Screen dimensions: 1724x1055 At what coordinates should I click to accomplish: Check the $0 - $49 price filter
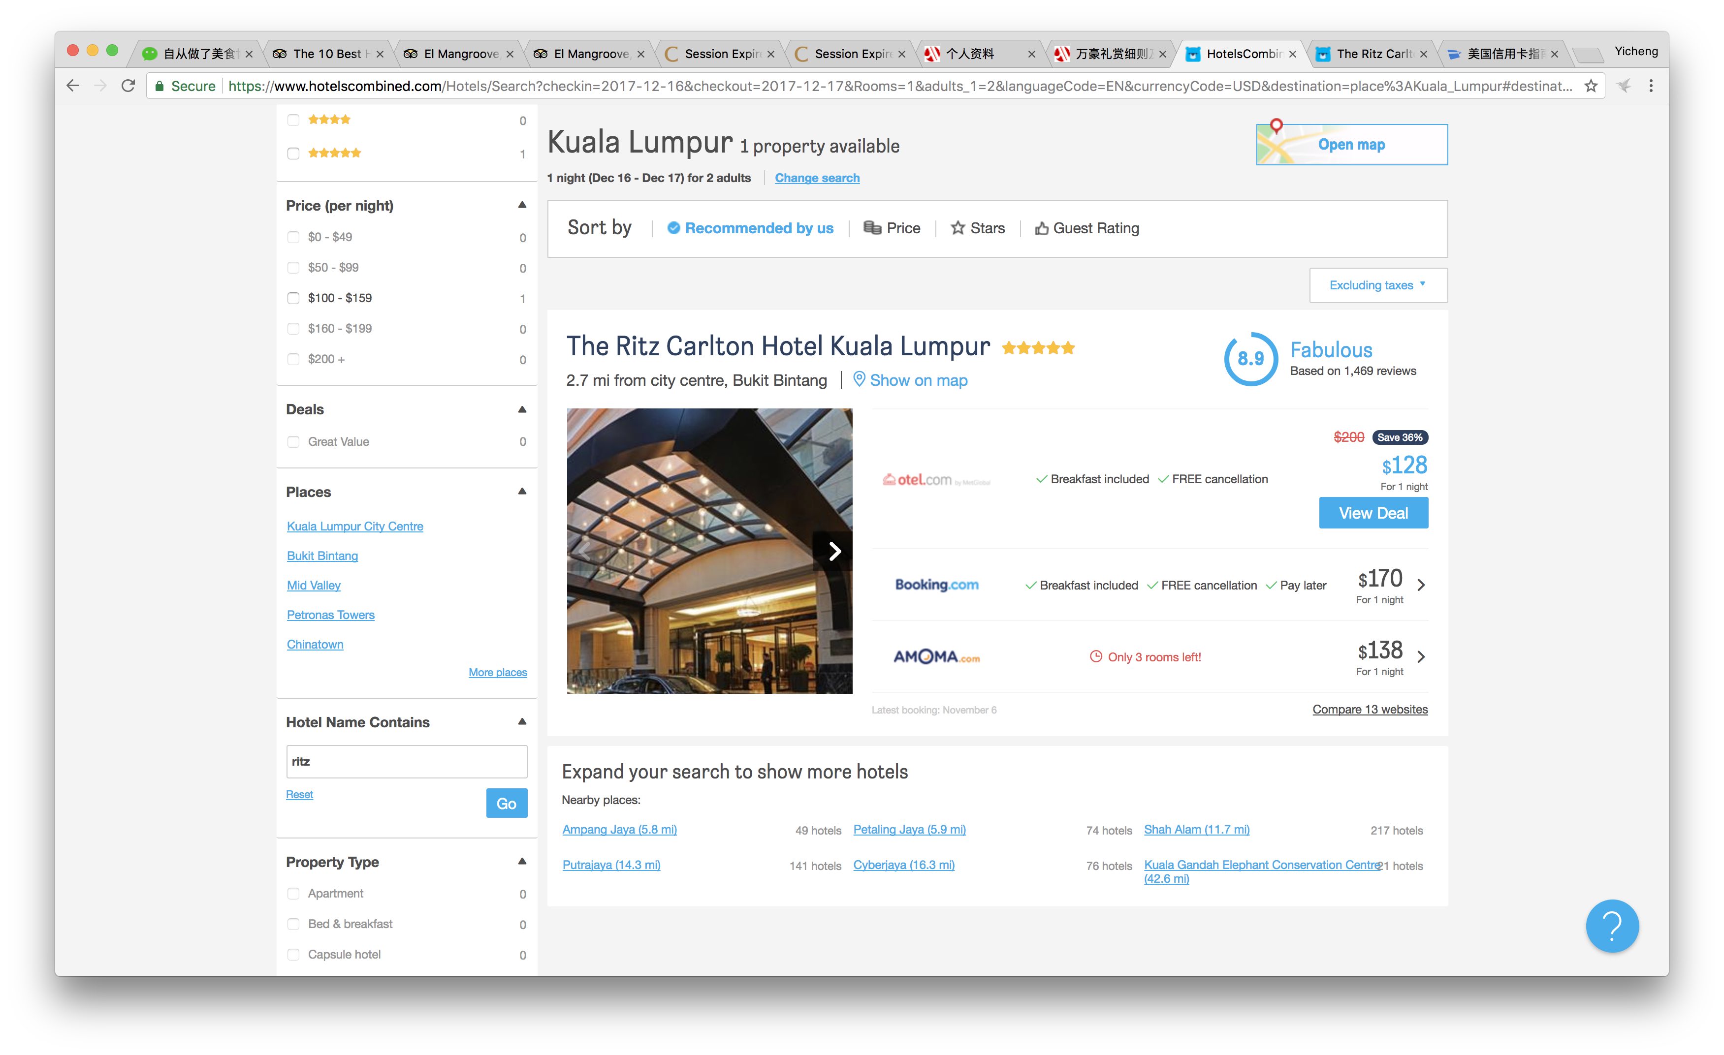click(293, 237)
